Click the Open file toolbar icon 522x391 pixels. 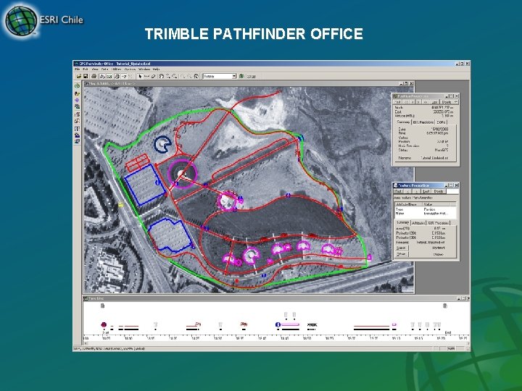click(x=79, y=77)
